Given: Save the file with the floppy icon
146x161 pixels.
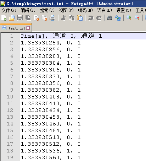Looking at the screenshot, I should [20, 18].
